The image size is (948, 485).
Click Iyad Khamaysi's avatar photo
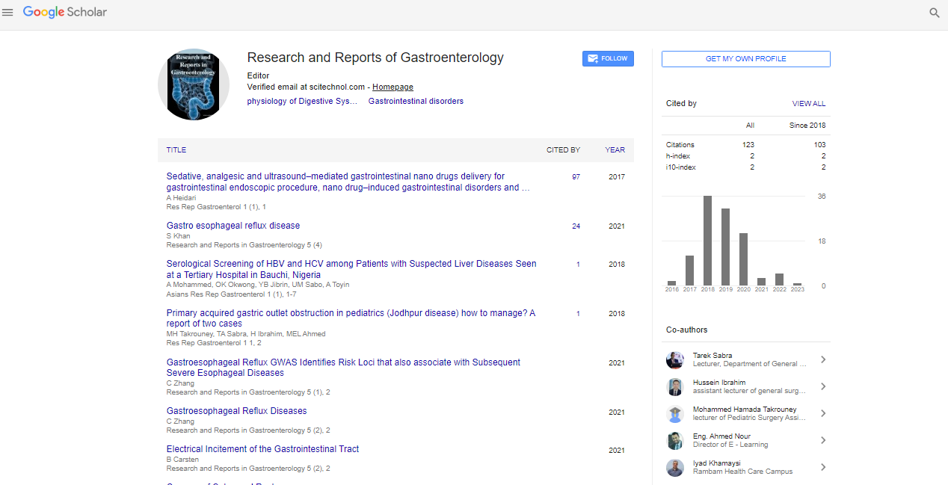[x=675, y=468]
